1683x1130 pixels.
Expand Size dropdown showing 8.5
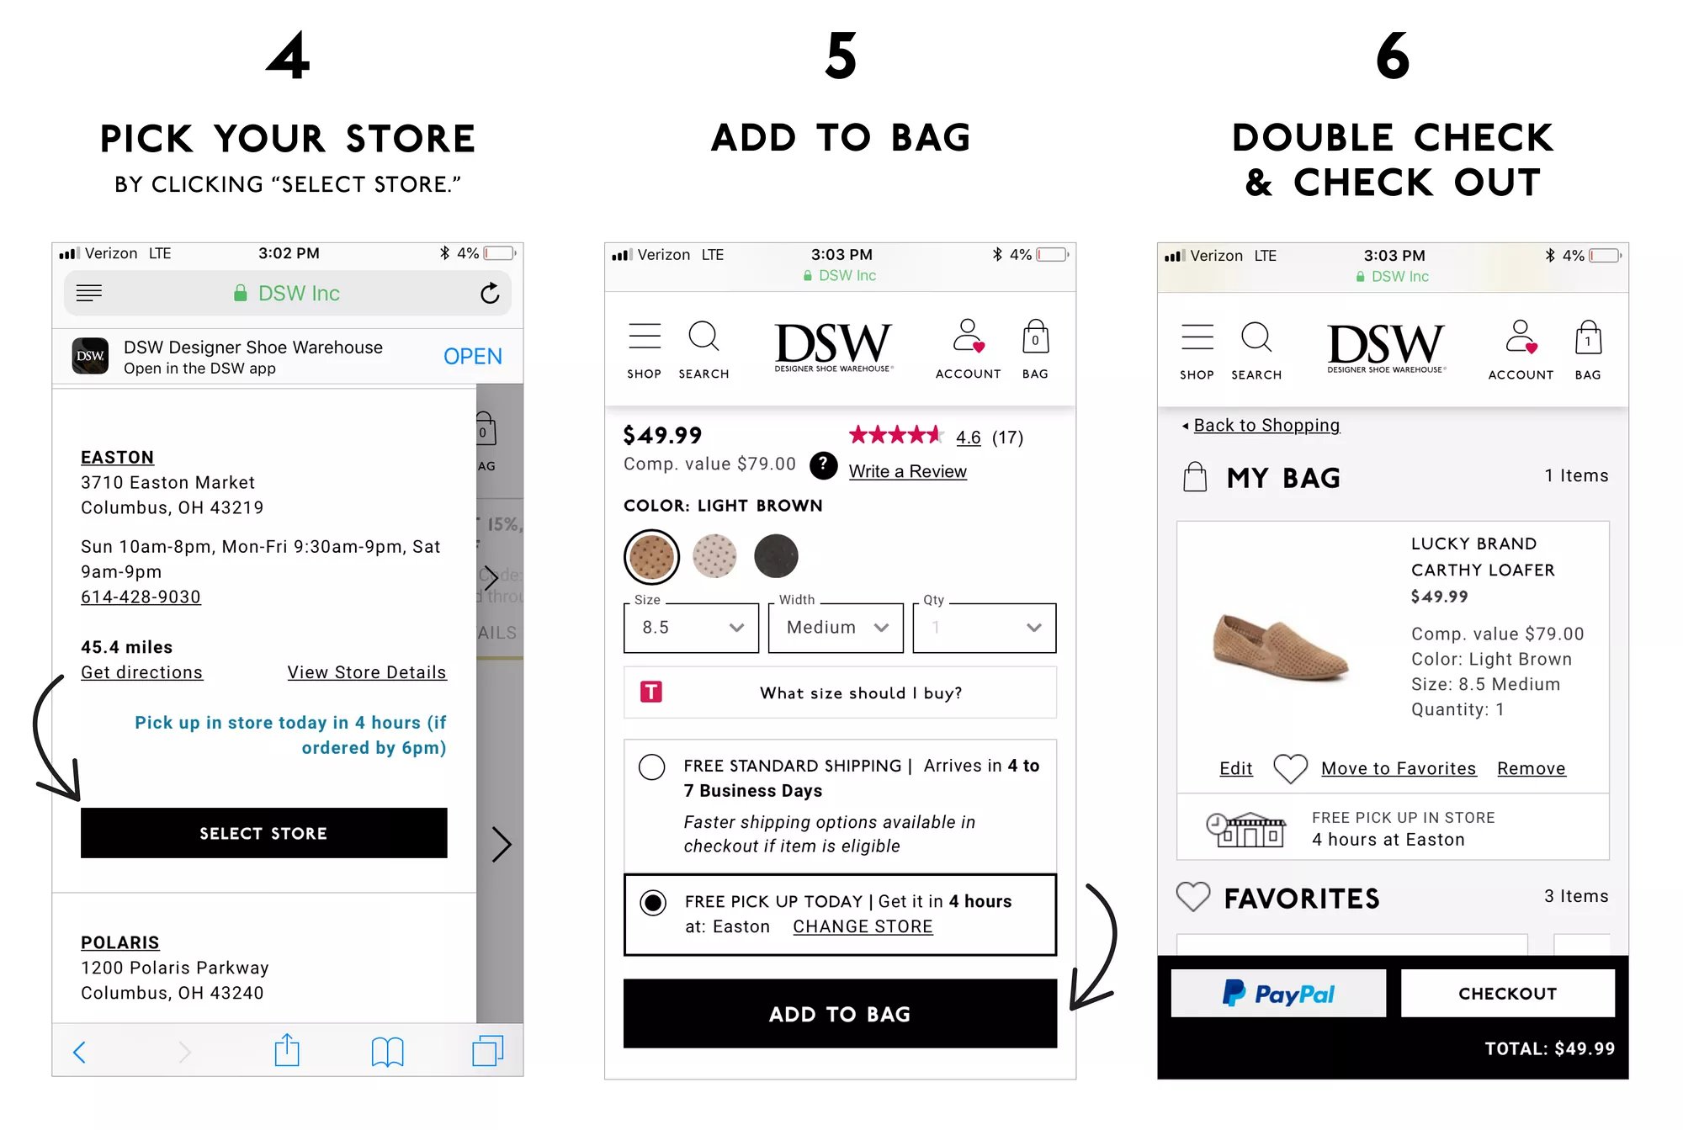point(691,627)
